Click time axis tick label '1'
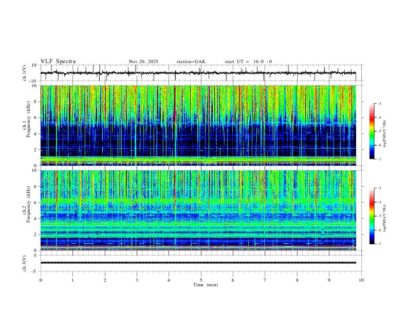Screen dimensions: 407x314 72,280
